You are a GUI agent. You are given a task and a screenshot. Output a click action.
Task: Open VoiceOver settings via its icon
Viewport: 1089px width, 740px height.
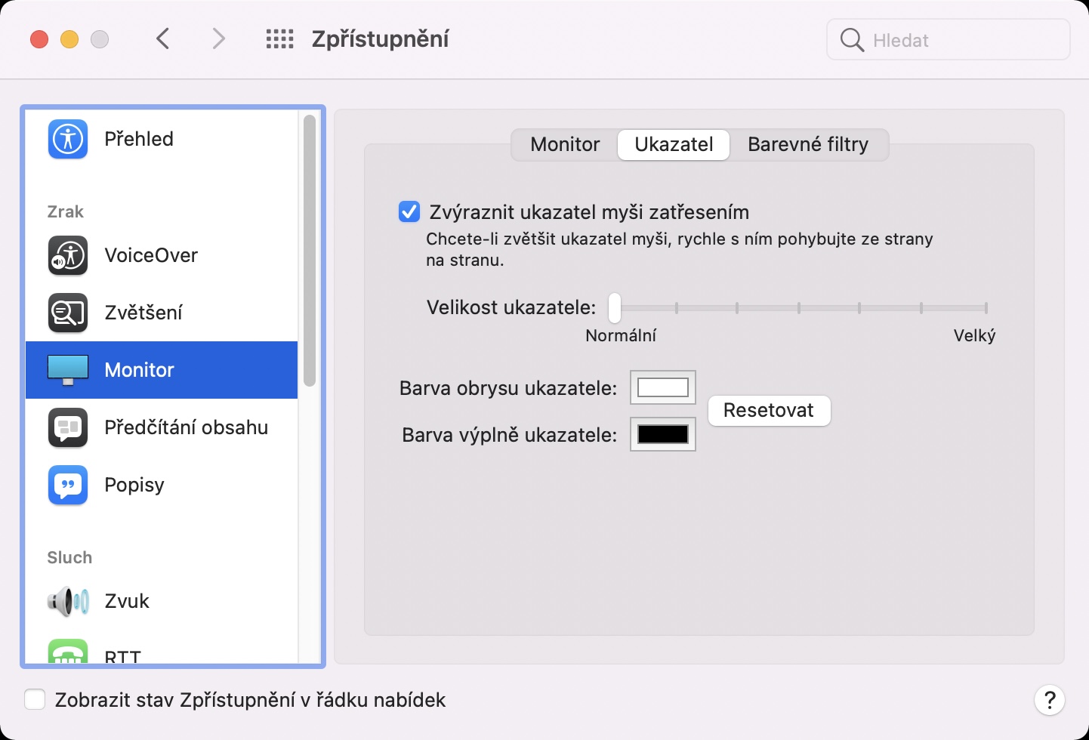[x=68, y=255]
